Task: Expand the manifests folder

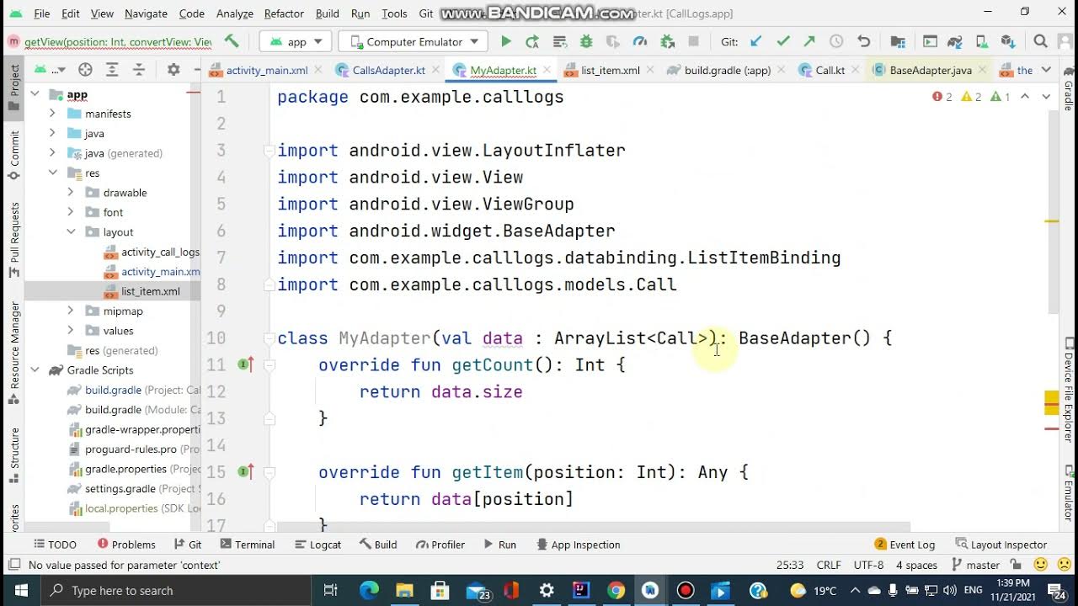Action: click(52, 114)
